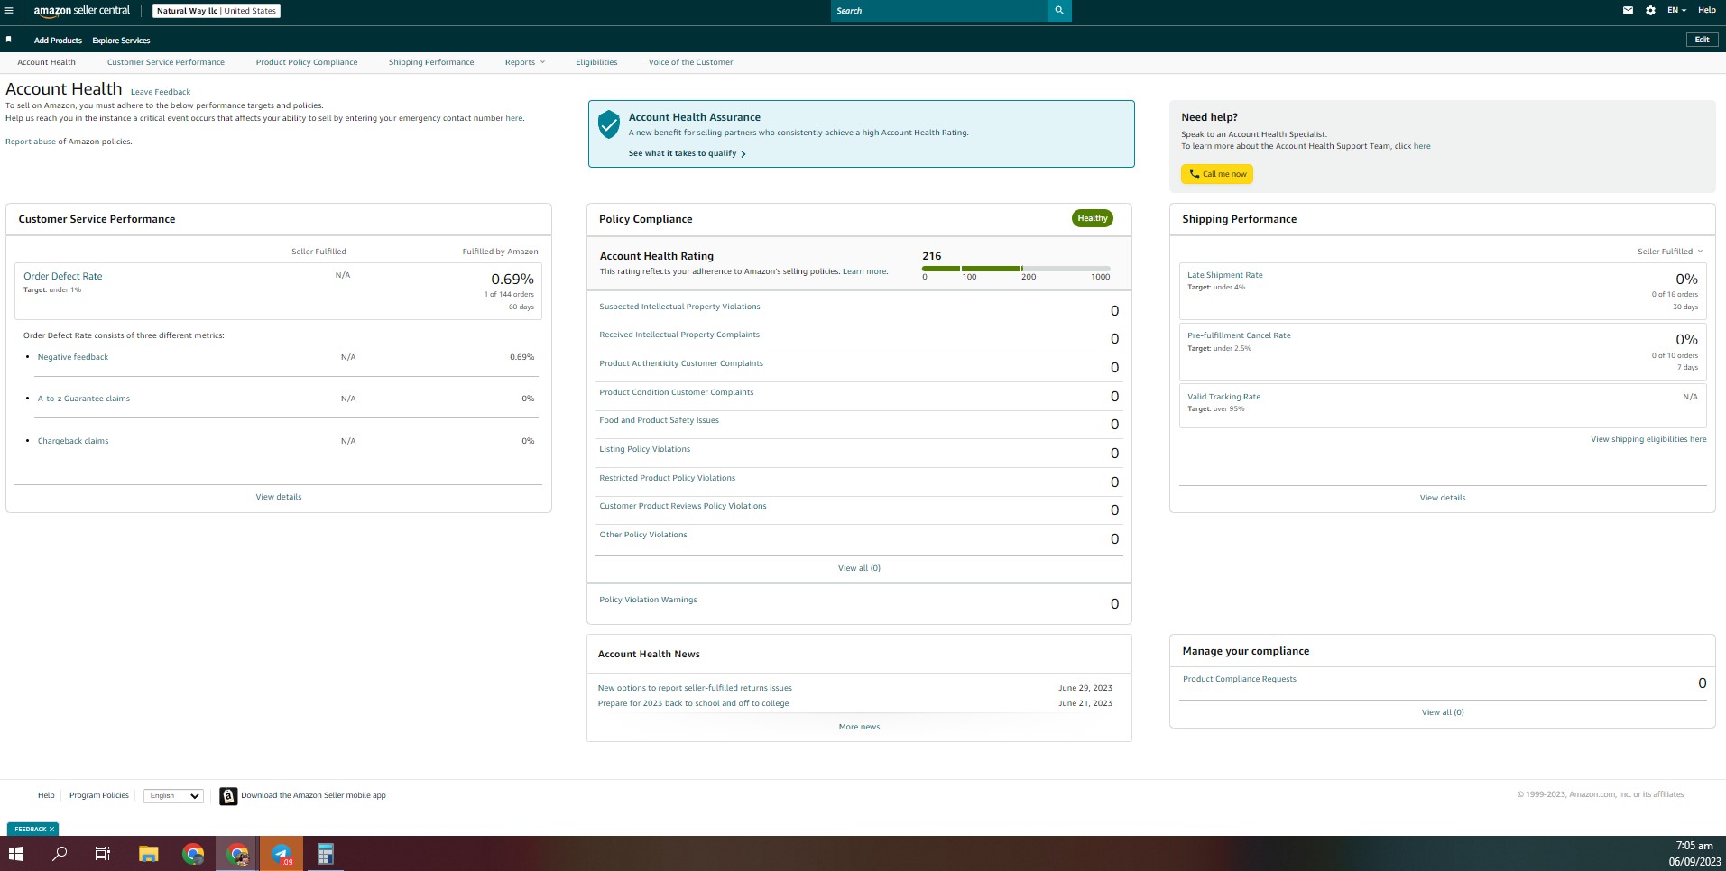
Task: Click View all (0) under Policy Compliance
Action: click(x=859, y=568)
